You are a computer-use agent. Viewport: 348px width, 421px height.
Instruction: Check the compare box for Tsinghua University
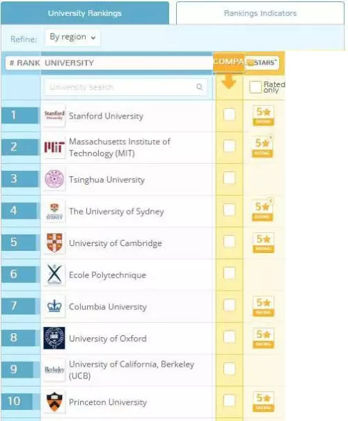(229, 178)
